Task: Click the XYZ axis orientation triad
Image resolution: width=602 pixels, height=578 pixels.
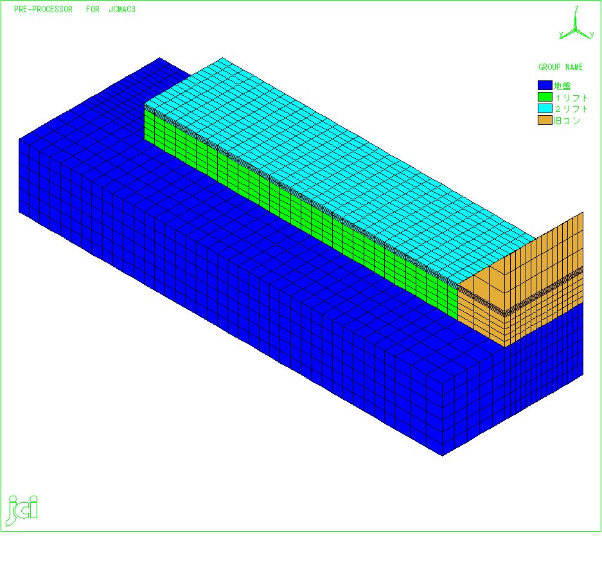Action: point(576,24)
